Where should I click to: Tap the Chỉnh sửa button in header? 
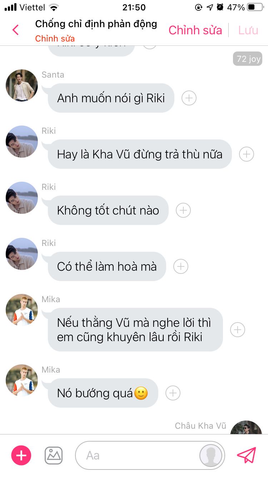(195, 30)
